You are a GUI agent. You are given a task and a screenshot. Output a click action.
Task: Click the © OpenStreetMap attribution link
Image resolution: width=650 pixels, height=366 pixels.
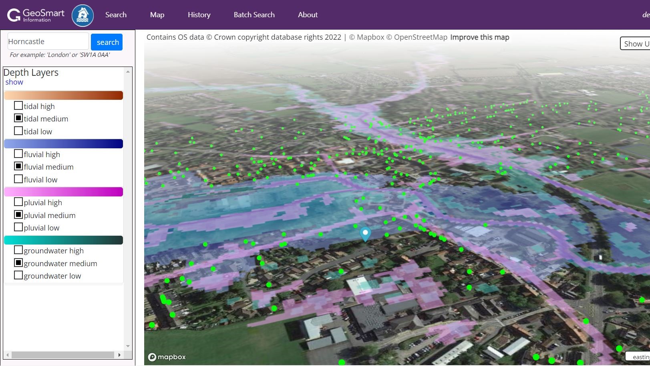point(417,37)
